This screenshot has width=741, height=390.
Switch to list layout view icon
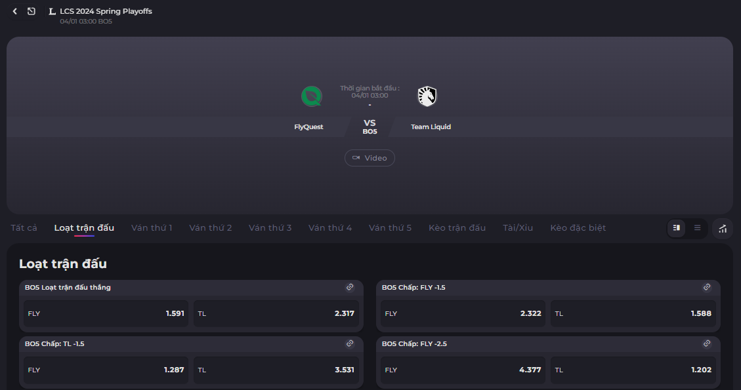697,228
